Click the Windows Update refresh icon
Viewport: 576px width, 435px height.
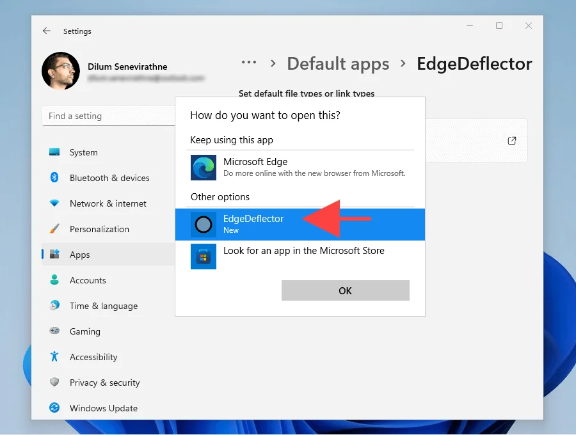[x=54, y=407]
